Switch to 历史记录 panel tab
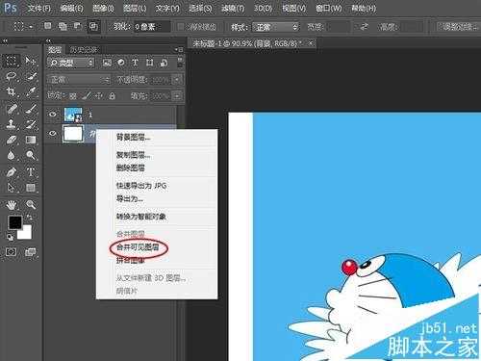 point(84,50)
